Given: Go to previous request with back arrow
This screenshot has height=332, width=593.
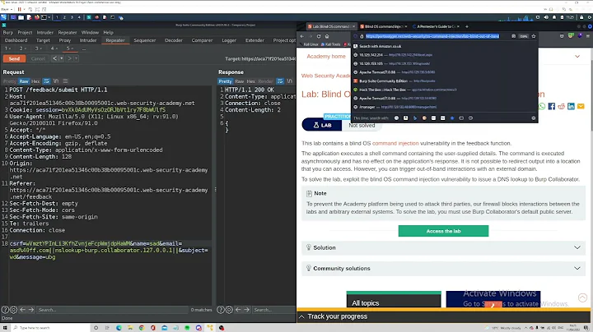Looking at the screenshot, I should point(55,58).
